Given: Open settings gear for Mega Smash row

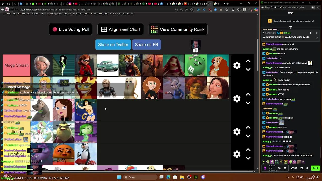Looking at the screenshot, I should [237, 65].
